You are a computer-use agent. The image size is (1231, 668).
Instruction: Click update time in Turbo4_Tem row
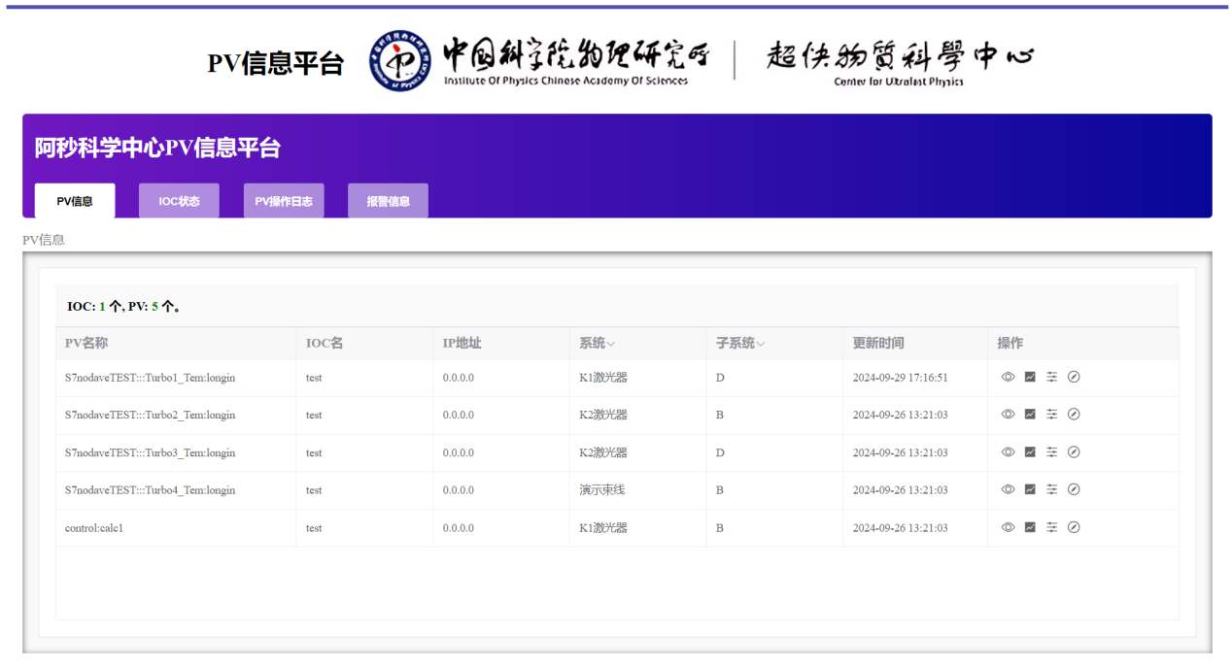[900, 490]
